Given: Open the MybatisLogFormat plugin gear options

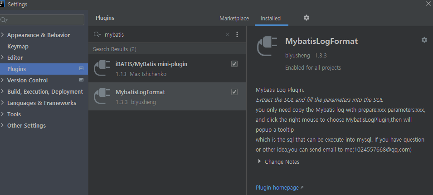Looking at the screenshot, I should [x=424, y=40].
